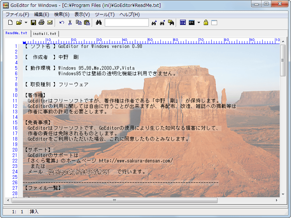Toggle the padlock read-only icon
291x218 pixels.
coord(206,23)
